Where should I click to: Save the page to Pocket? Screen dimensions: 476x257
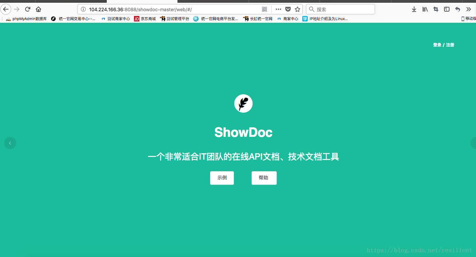tap(288, 9)
